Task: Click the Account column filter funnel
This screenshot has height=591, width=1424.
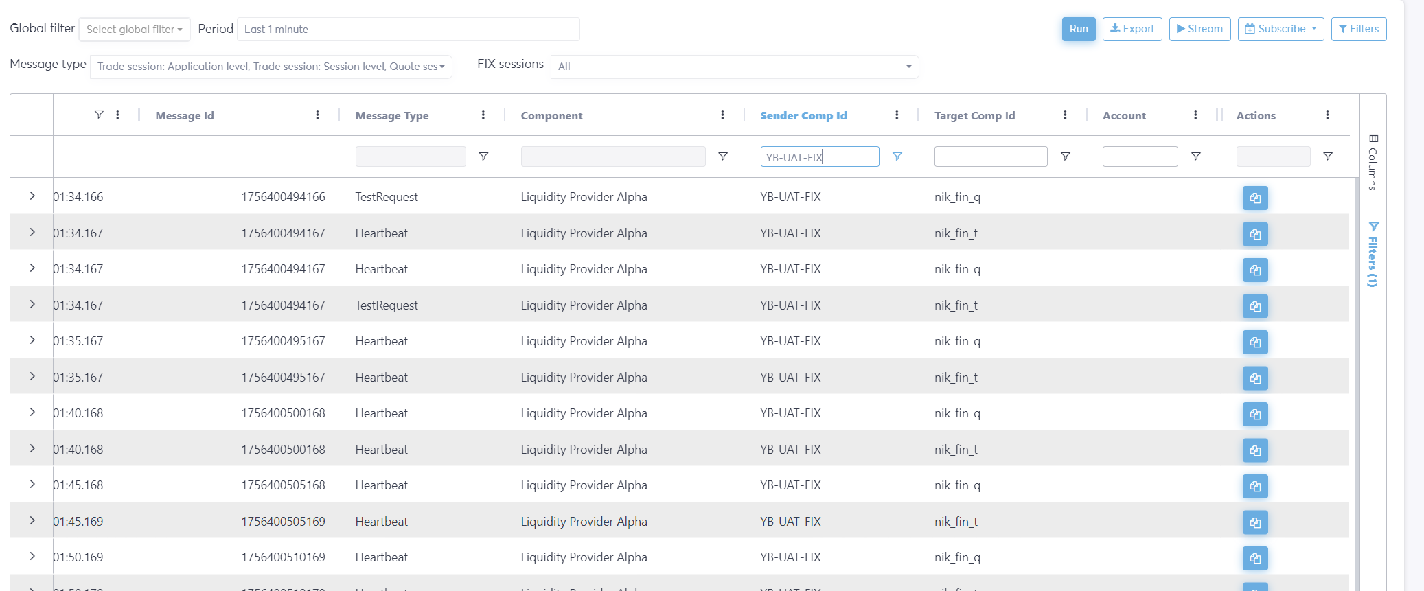Action: (1195, 157)
